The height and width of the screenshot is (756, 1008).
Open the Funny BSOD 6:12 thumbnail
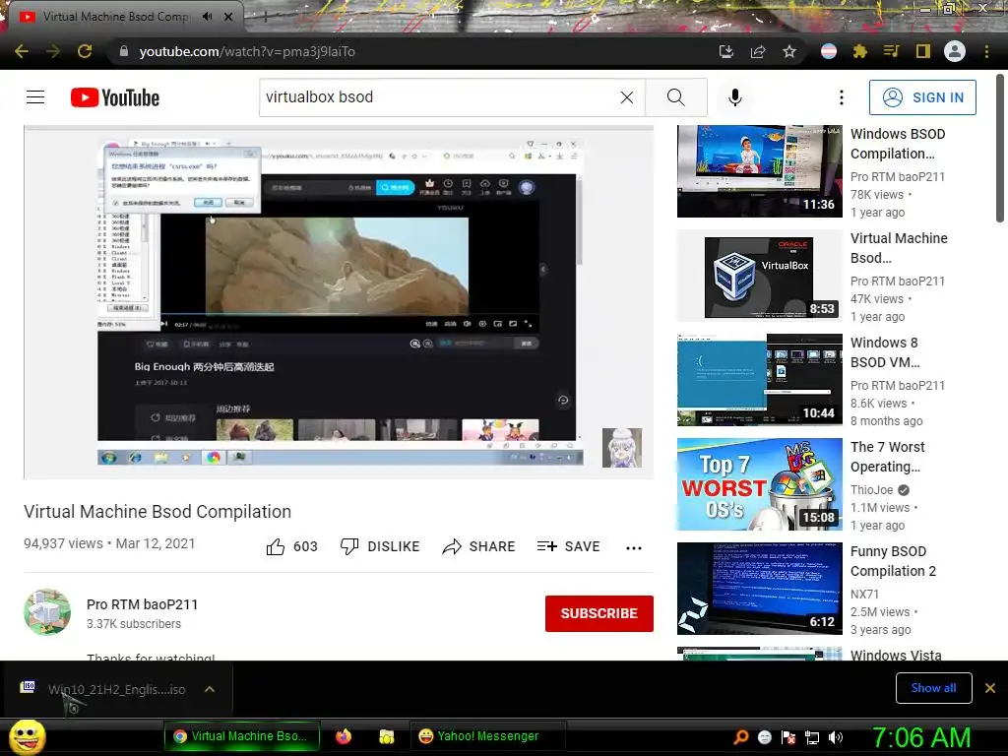pos(760,589)
